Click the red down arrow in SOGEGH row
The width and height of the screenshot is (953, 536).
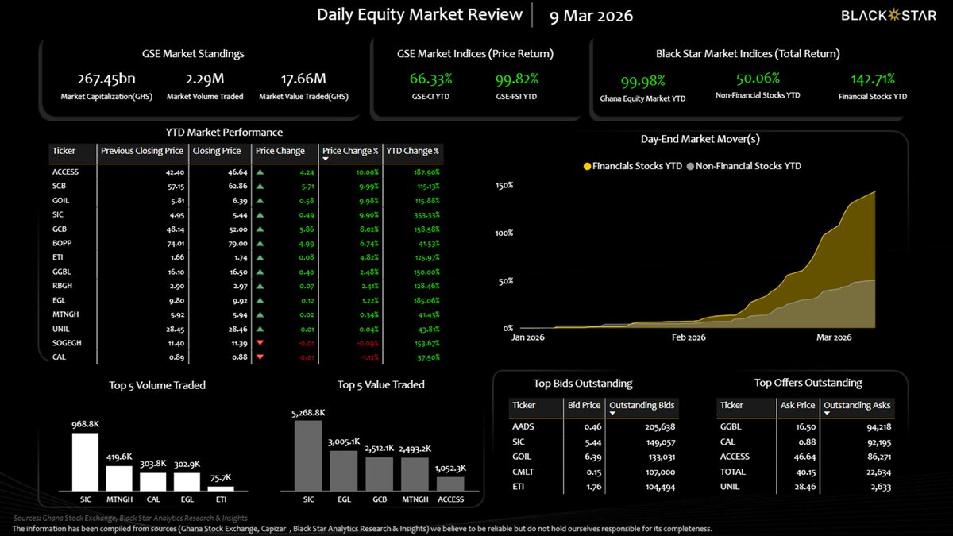pos(260,343)
